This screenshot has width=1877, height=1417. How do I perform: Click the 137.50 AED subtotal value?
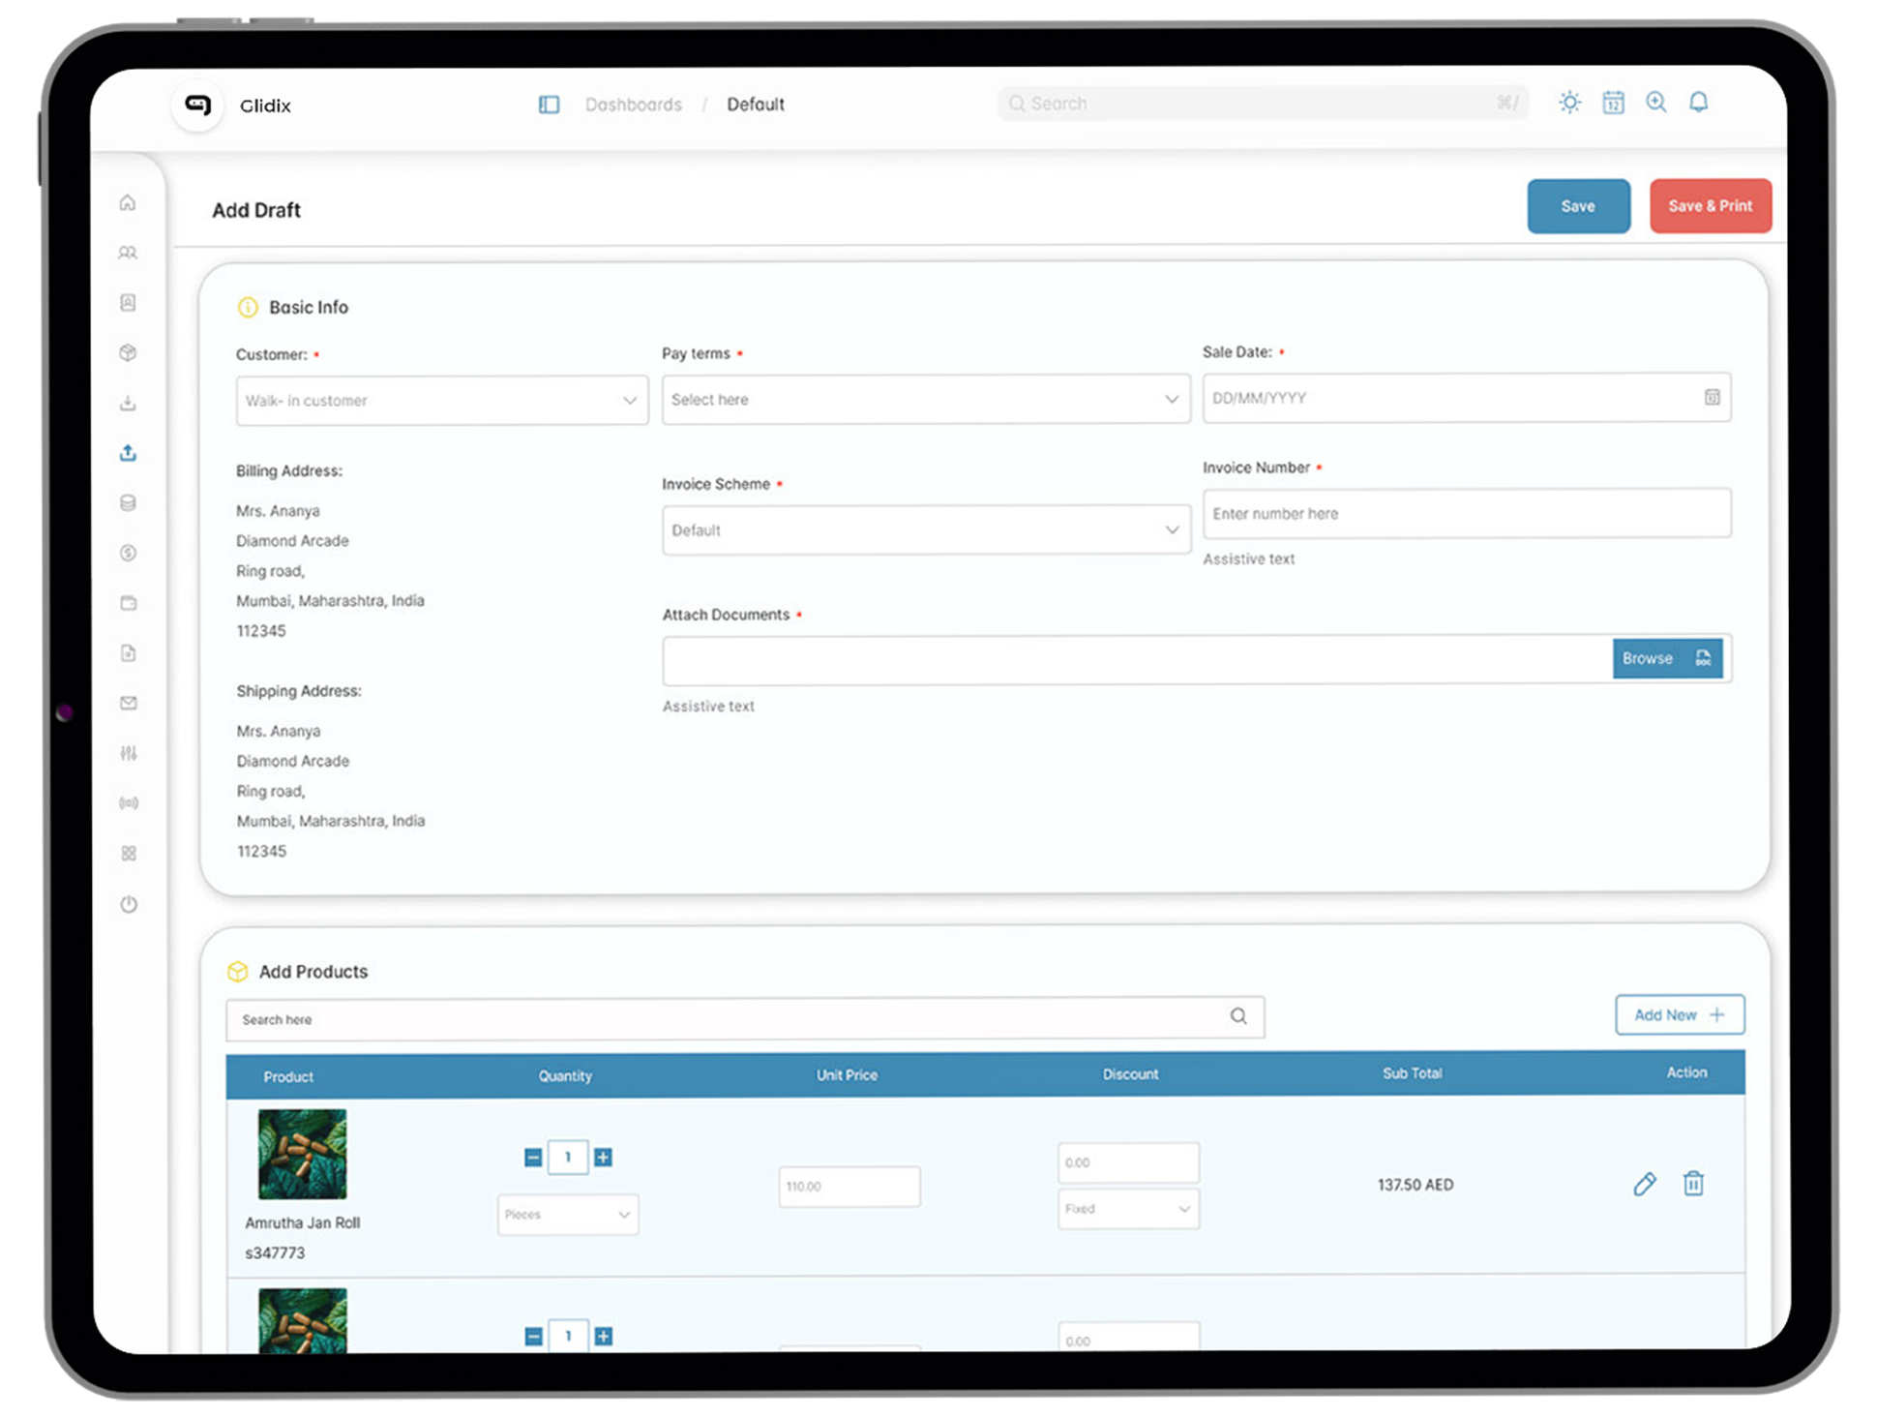(1415, 1184)
